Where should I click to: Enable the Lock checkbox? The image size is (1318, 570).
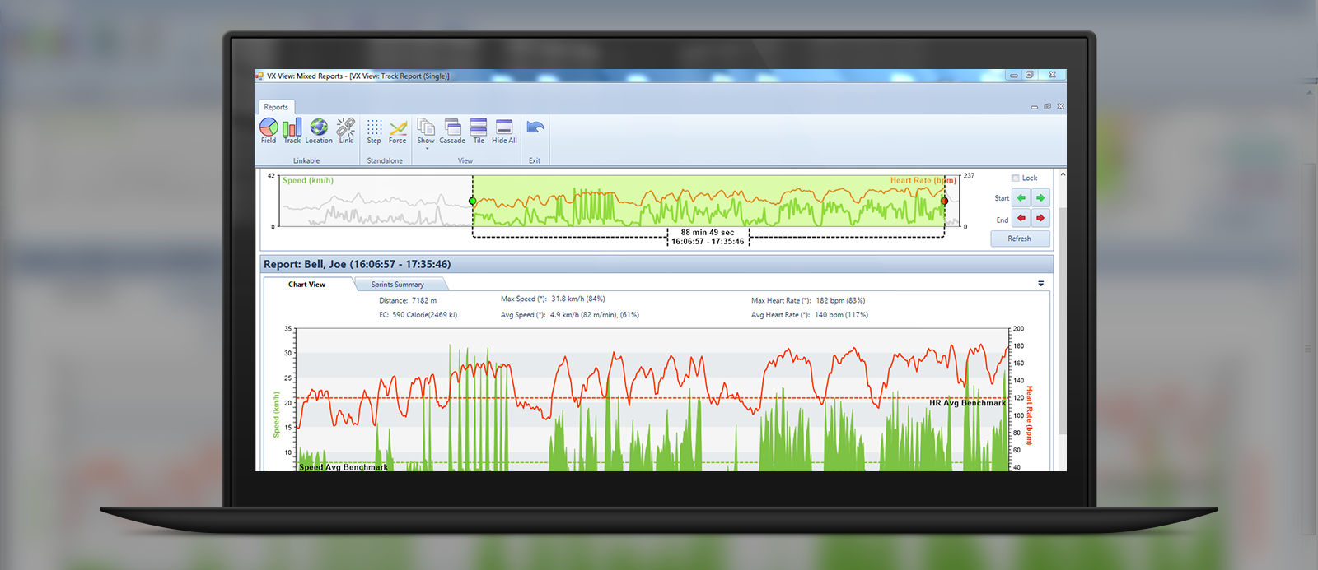click(1016, 178)
